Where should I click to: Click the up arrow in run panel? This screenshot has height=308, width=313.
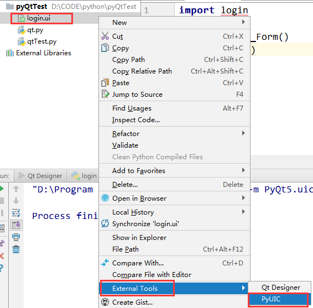click(x=16, y=189)
